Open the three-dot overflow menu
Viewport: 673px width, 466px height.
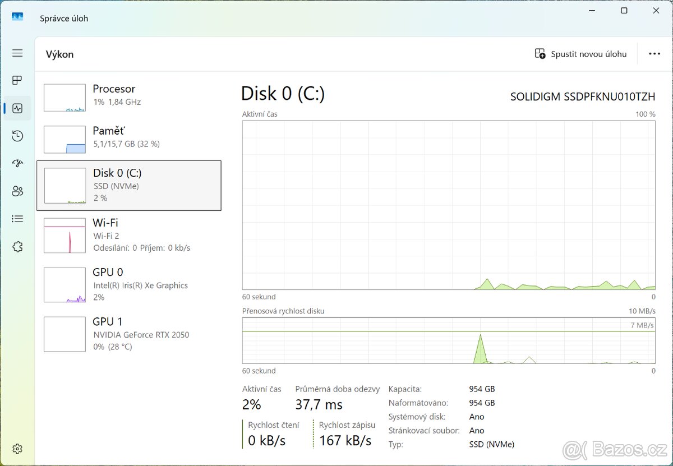pyautogui.click(x=654, y=54)
